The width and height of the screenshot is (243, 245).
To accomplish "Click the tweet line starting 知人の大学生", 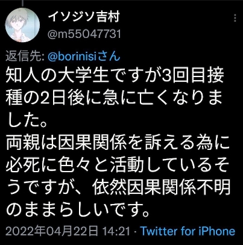I will [x=115, y=76].
